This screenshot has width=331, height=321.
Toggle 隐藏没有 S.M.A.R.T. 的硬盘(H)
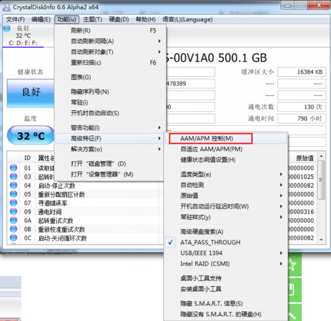click(x=225, y=314)
